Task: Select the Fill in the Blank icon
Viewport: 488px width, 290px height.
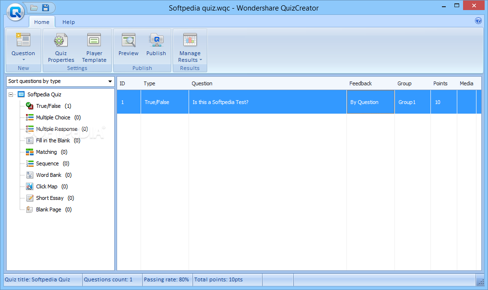Action: [30, 140]
